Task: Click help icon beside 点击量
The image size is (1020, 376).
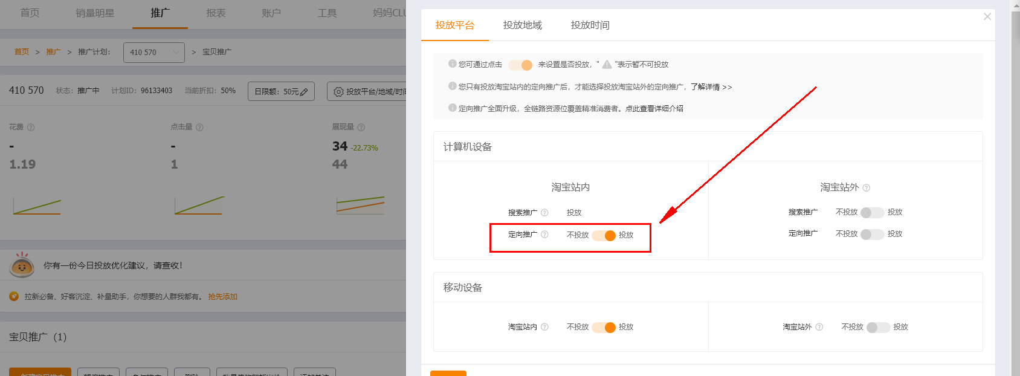Action: [x=199, y=128]
